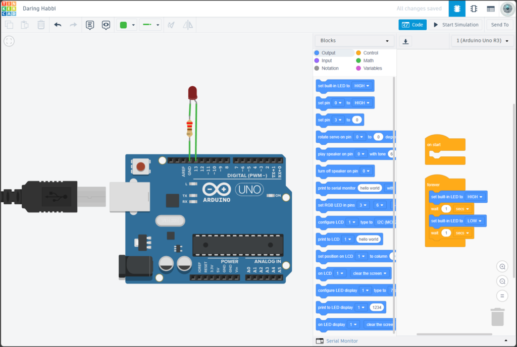Screen dimensions: 517x347
Task: Switch to Schematic view icon
Action: [x=474, y=9]
